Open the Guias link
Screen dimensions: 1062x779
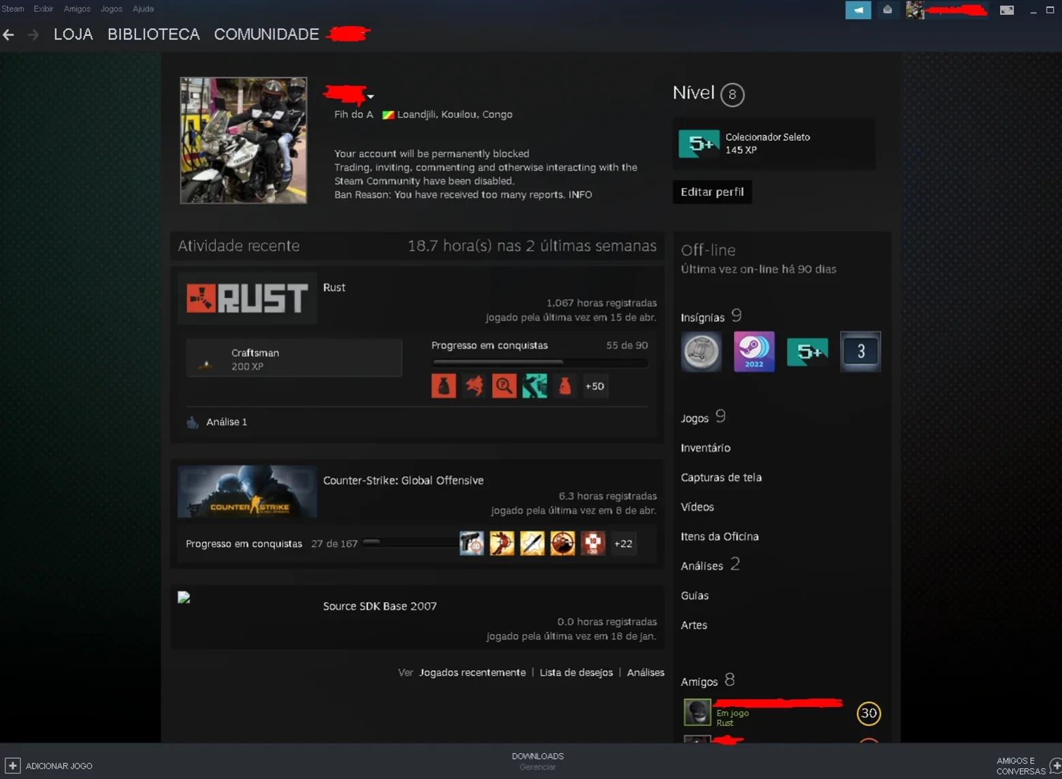click(x=694, y=595)
